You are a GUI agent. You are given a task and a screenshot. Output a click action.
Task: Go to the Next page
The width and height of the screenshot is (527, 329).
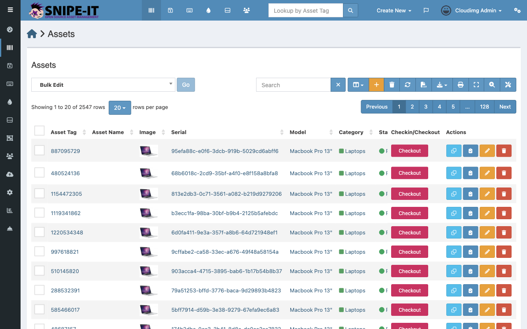(505, 107)
